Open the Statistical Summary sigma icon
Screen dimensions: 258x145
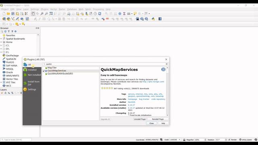pyautogui.click(x=124, y=14)
